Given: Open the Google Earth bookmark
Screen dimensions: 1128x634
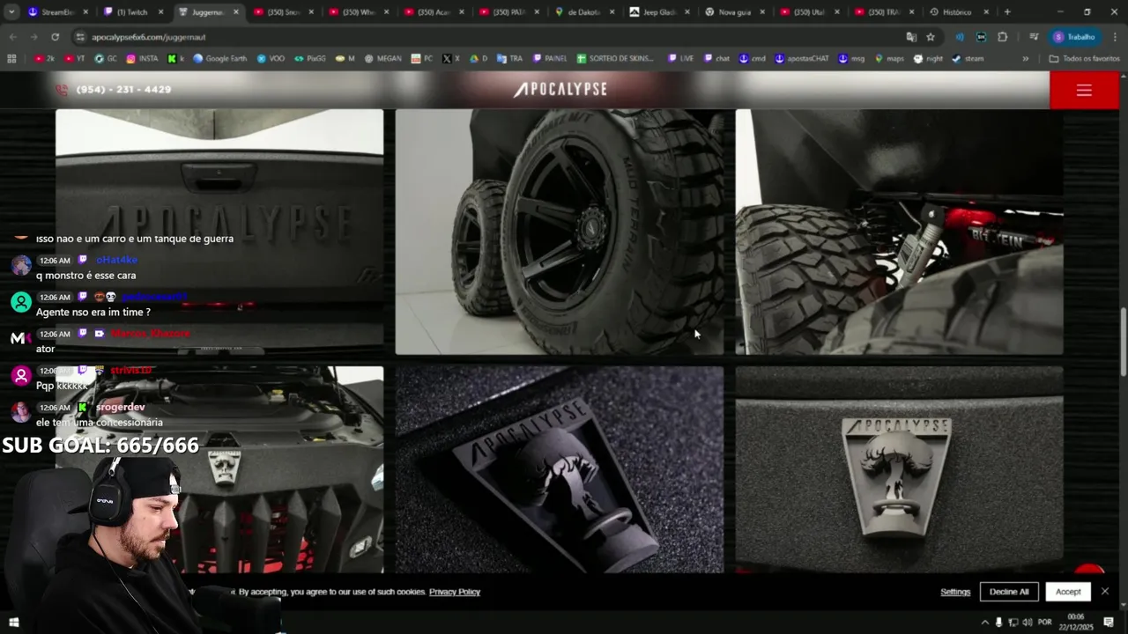Looking at the screenshot, I should [220, 59].
